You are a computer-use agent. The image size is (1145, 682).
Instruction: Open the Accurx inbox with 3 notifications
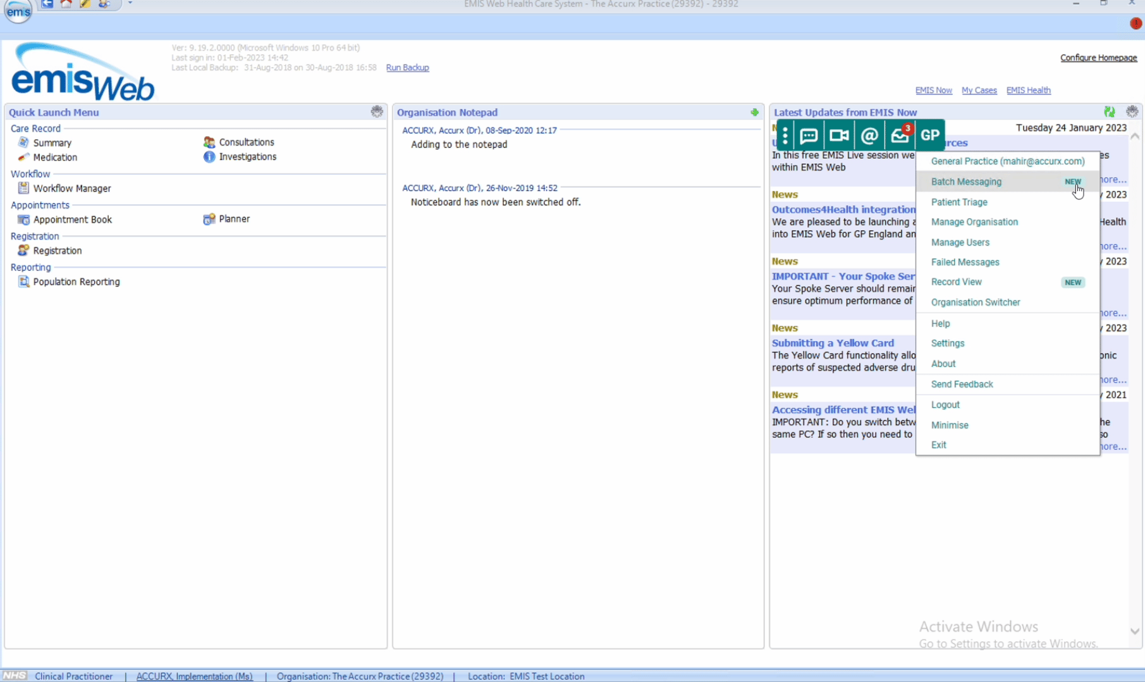click(900, 135)
